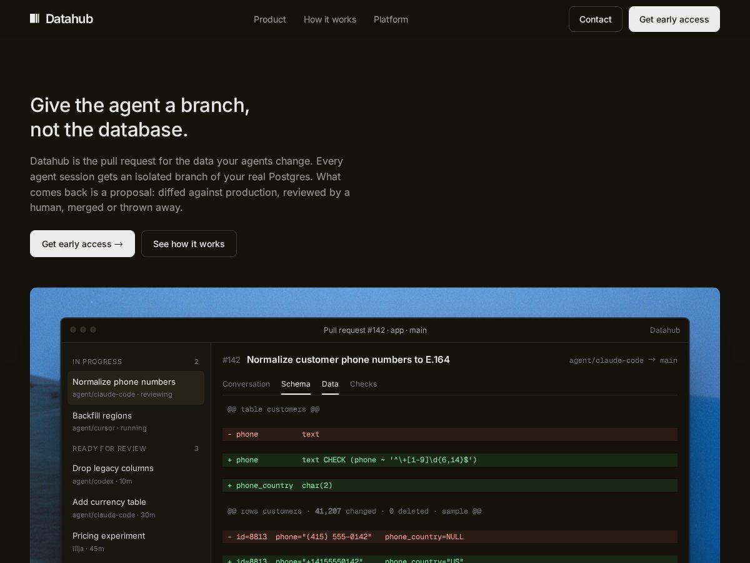Viewport: 750px width, 563px height.
Task: Click the Datahub logo icon
Action: (35, 19)
